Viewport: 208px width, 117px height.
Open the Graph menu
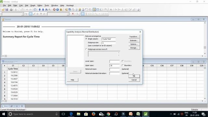tap(33, 6)
